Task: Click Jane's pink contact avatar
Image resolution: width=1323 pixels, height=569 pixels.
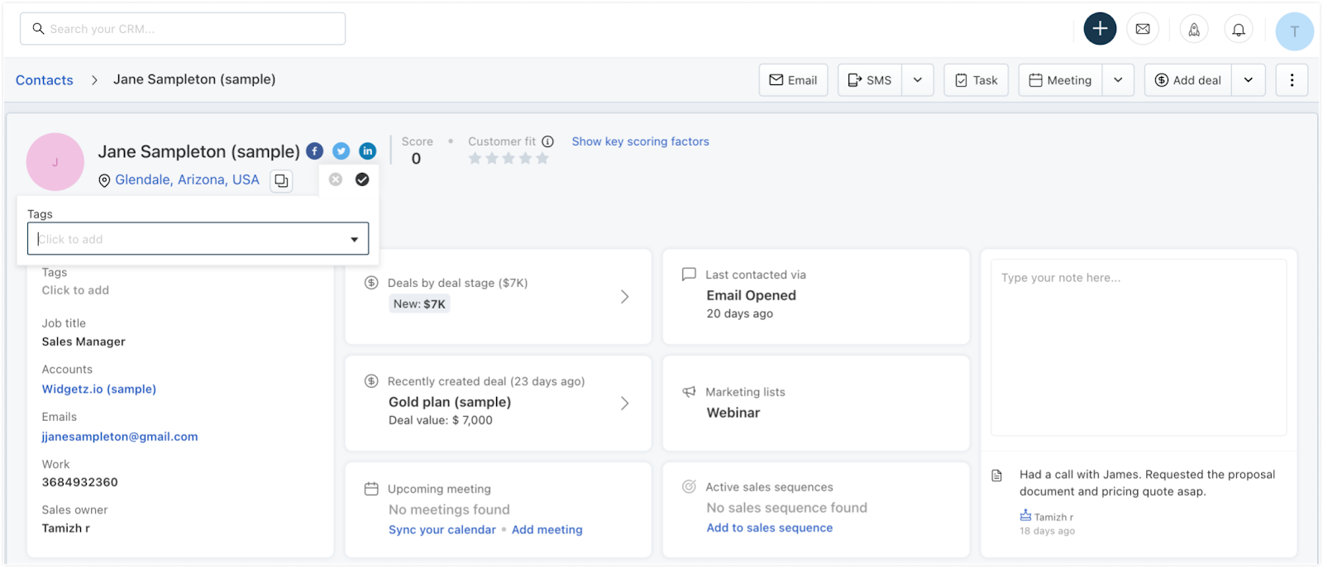Action: 55,162
